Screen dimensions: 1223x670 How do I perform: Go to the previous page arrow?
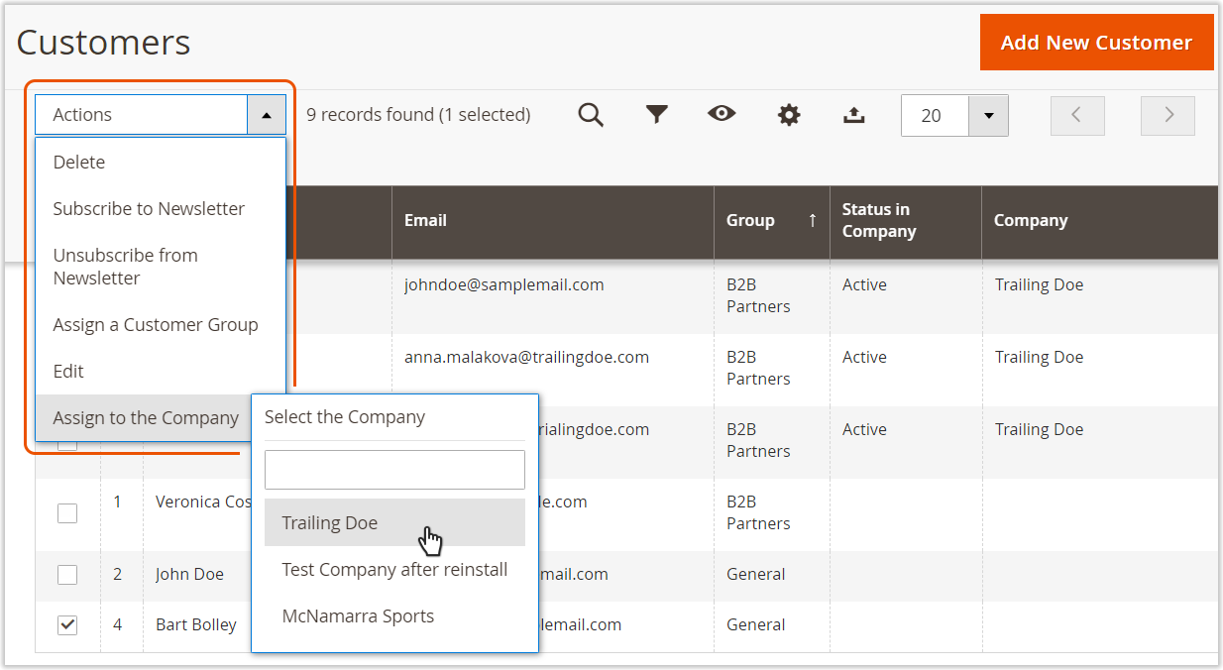point(1077,115)
